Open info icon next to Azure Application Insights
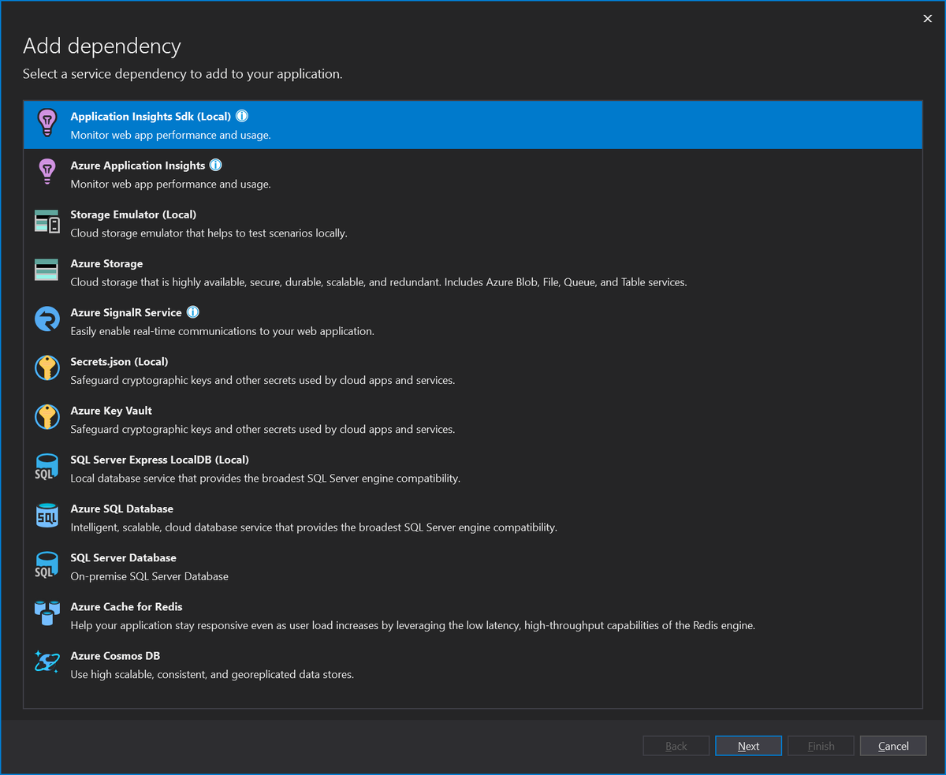 (x=216, y=165)
